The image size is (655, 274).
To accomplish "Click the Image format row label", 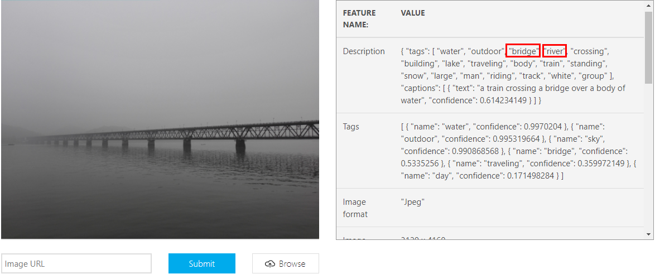I will [x=355, y=208].
